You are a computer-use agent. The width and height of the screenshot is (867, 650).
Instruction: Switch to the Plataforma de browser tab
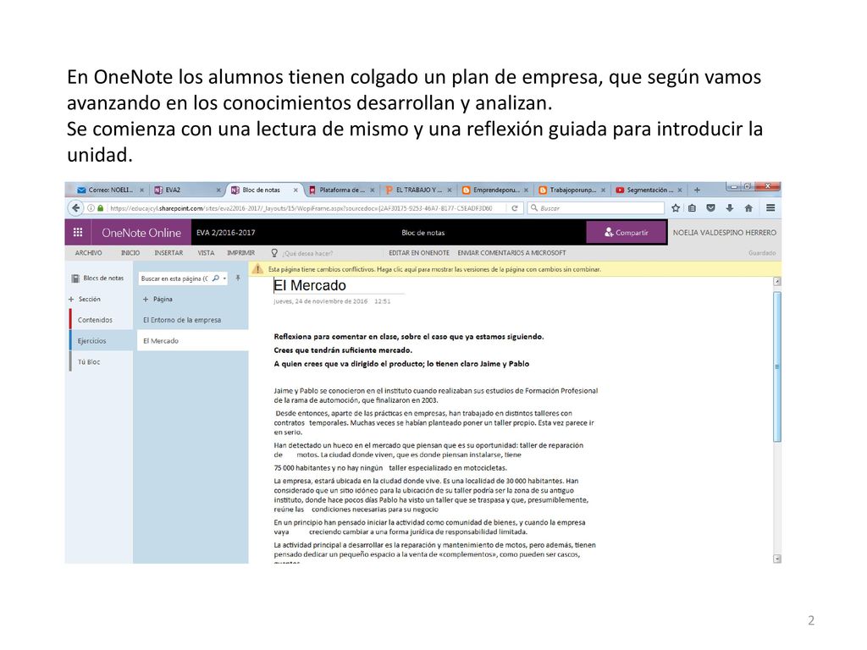point(342,190)
